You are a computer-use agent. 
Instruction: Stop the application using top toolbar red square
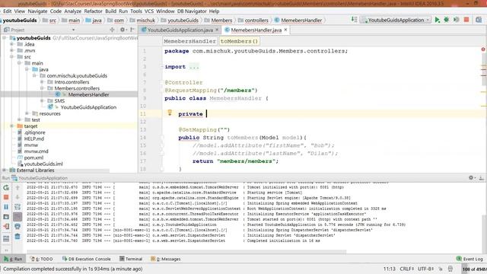466,20
